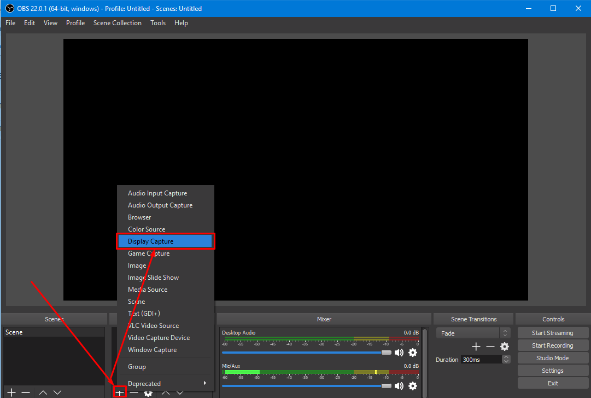591x398 pixels.
Task: Choose Image from source menu
Action: pos(166,266)
